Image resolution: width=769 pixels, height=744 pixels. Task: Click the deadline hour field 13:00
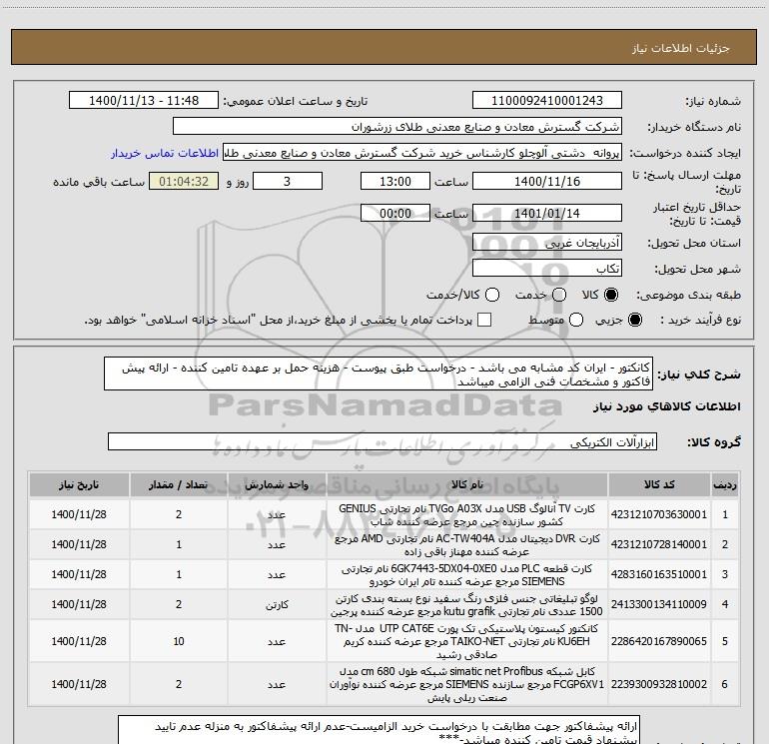[x=395, y=181]
